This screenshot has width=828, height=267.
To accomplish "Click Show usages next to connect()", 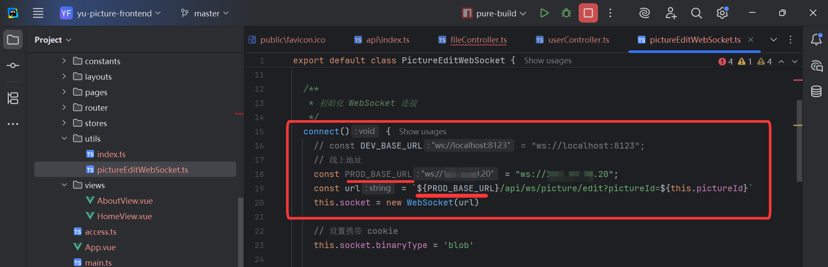I will click(x=422, y=132).
